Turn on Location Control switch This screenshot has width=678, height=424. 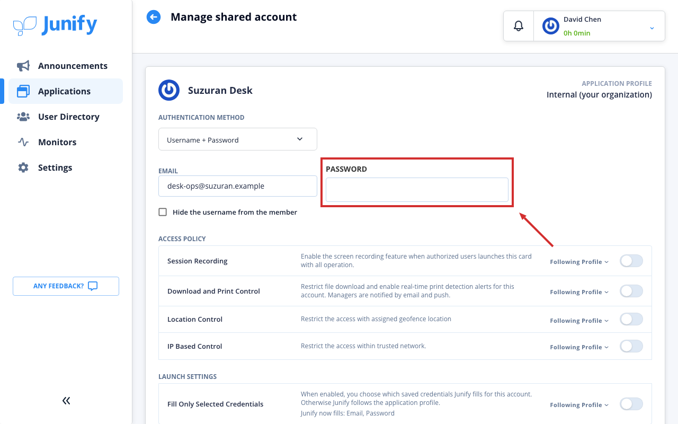(x=631, y=319)
